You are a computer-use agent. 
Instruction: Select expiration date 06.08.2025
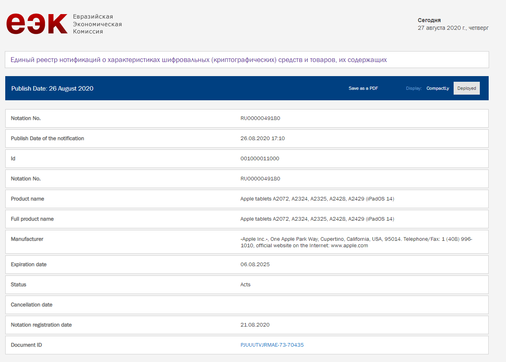point(255,265)
